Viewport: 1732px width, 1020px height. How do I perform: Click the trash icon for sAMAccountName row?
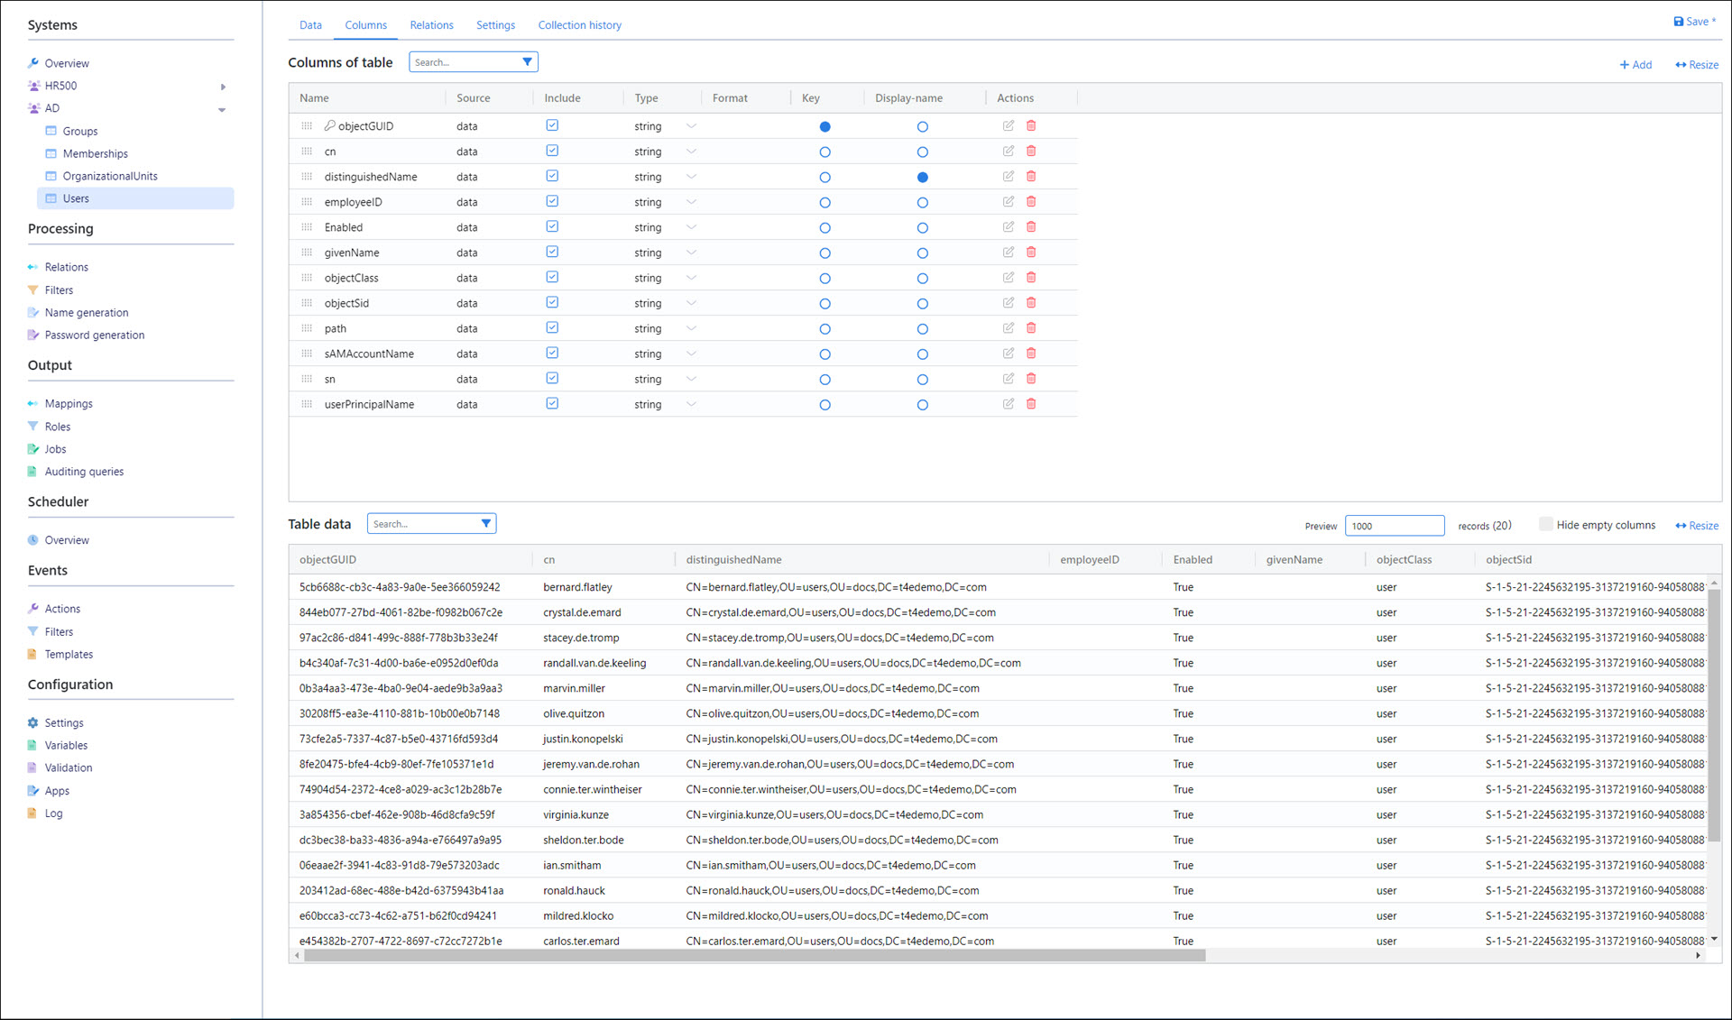point(1031,354)
